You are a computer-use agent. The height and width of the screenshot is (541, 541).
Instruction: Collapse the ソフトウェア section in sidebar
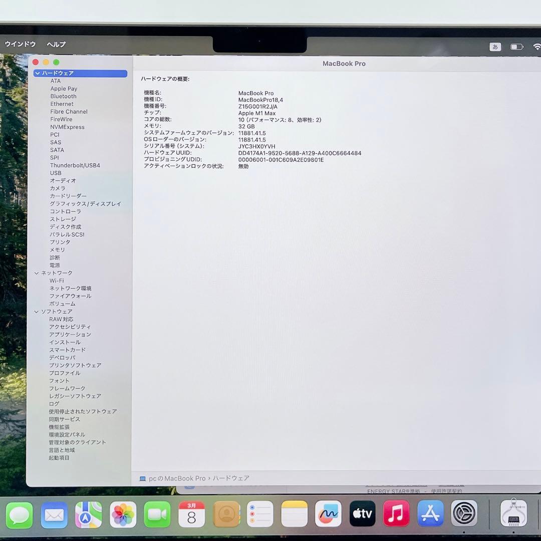[36, 311]
